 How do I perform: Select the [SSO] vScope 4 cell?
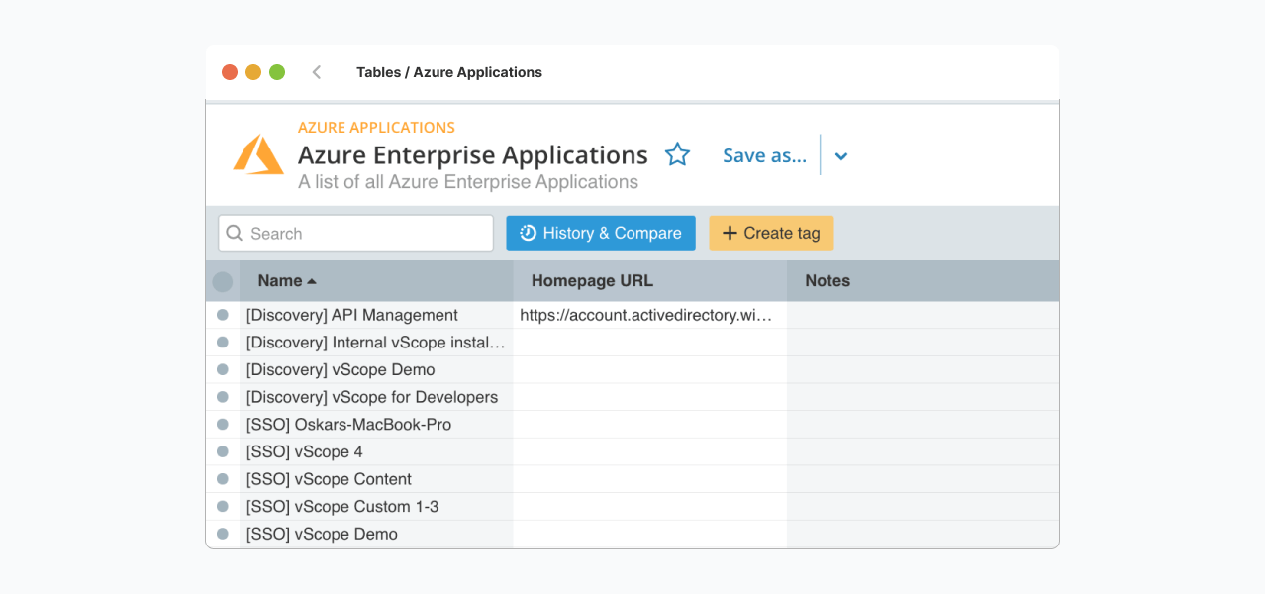point(376,451)
